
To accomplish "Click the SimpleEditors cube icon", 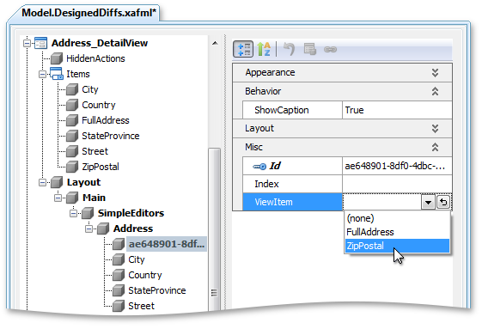I will pyautogui.click(x=88, y=213).
